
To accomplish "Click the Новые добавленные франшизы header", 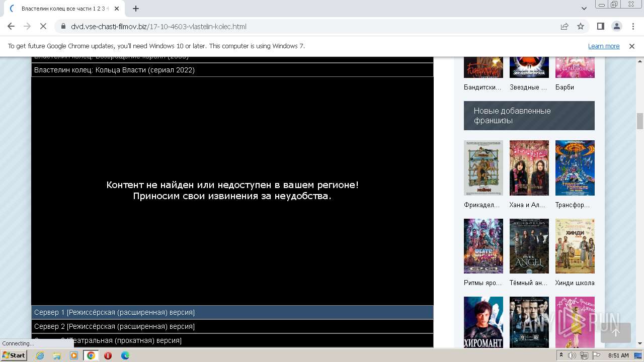I will coord(529,116).
